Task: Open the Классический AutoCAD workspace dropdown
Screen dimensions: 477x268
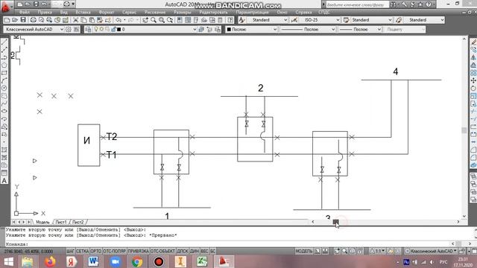Action: click(x=34, y=30)
